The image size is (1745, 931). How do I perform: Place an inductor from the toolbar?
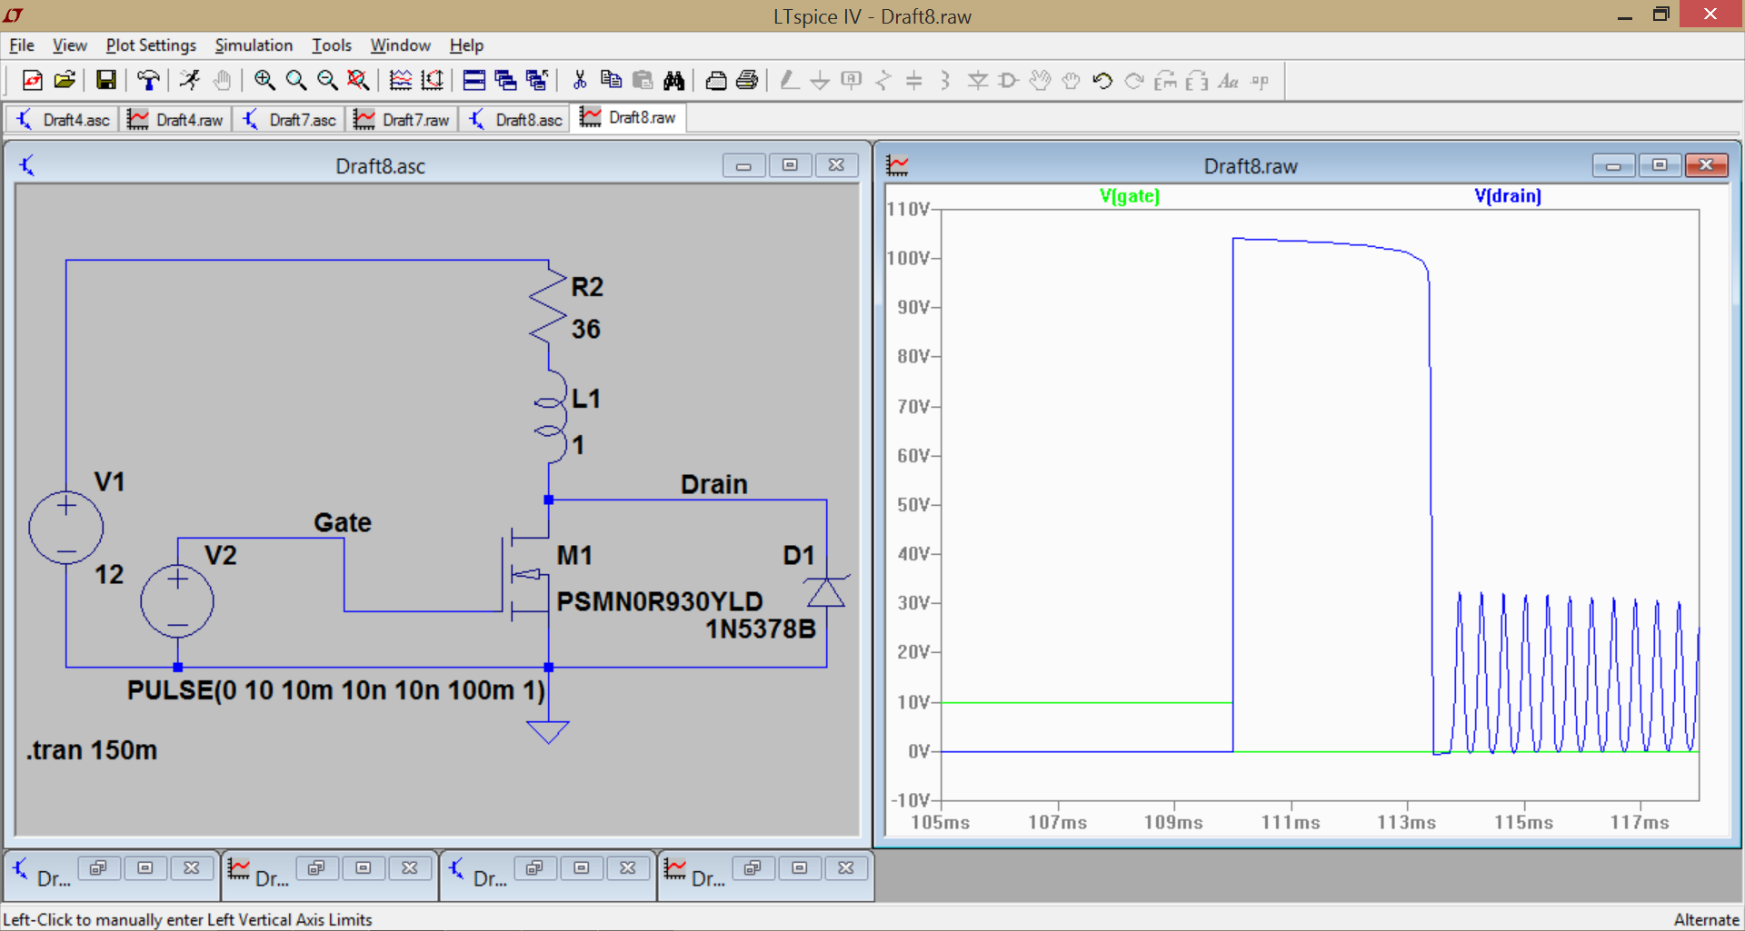click(x=945, y=81)
